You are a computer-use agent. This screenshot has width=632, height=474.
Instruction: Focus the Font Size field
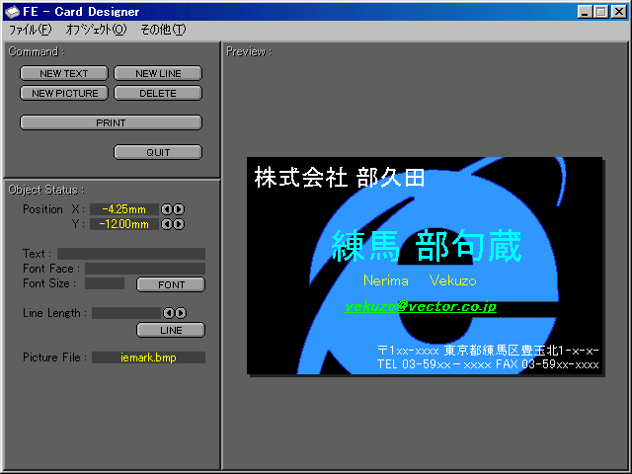tap(105, 283)
